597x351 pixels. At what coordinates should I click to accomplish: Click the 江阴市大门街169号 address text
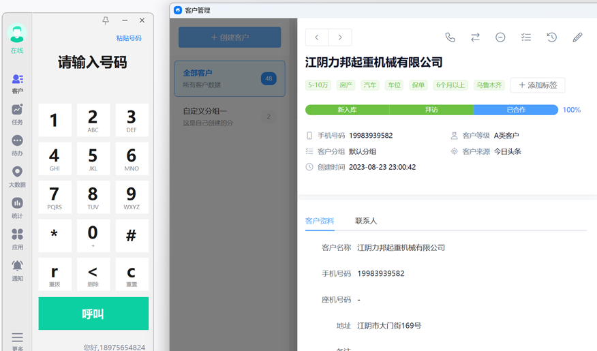pos(389,326)
